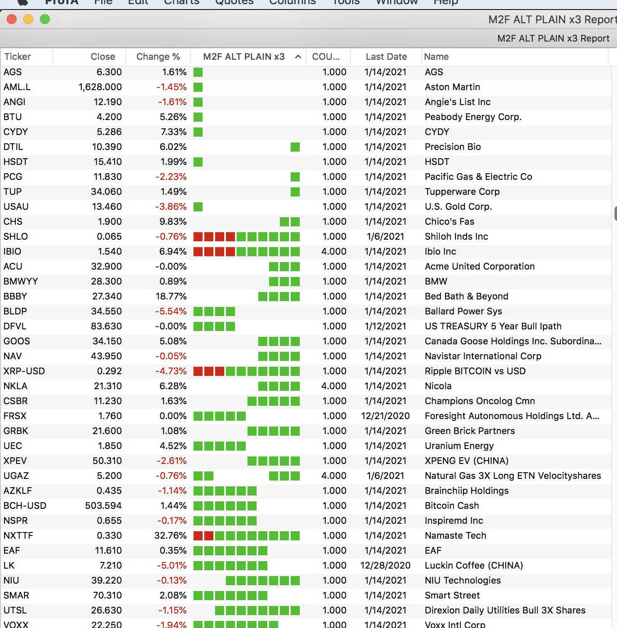The image size is (617, 628).
Task: Select the CYDY ticker cell
Action: 16,132
